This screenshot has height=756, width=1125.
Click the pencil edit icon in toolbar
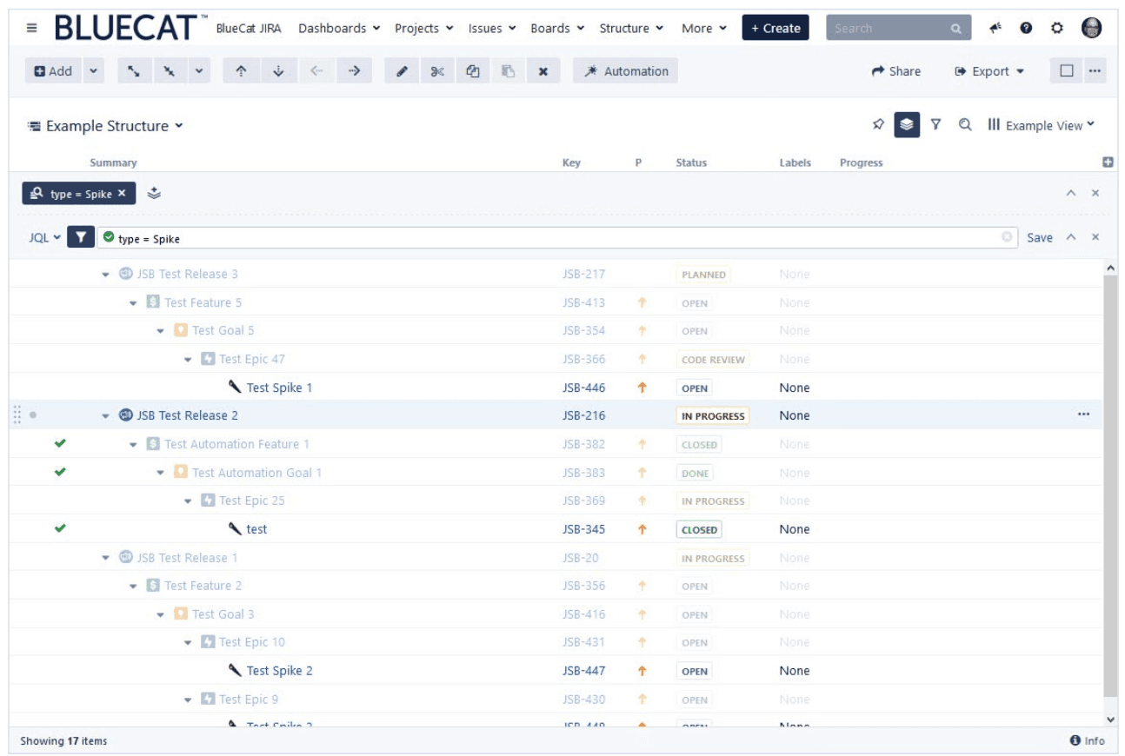pos(402,71)
